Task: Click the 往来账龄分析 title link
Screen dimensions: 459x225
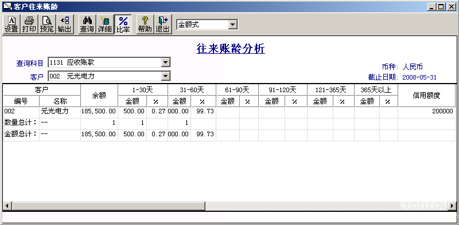Action: click(231, 49)
